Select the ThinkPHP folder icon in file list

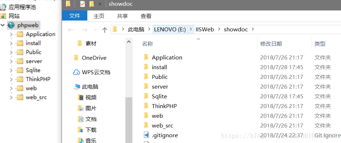pyautogui.click(x=146, y=106)
